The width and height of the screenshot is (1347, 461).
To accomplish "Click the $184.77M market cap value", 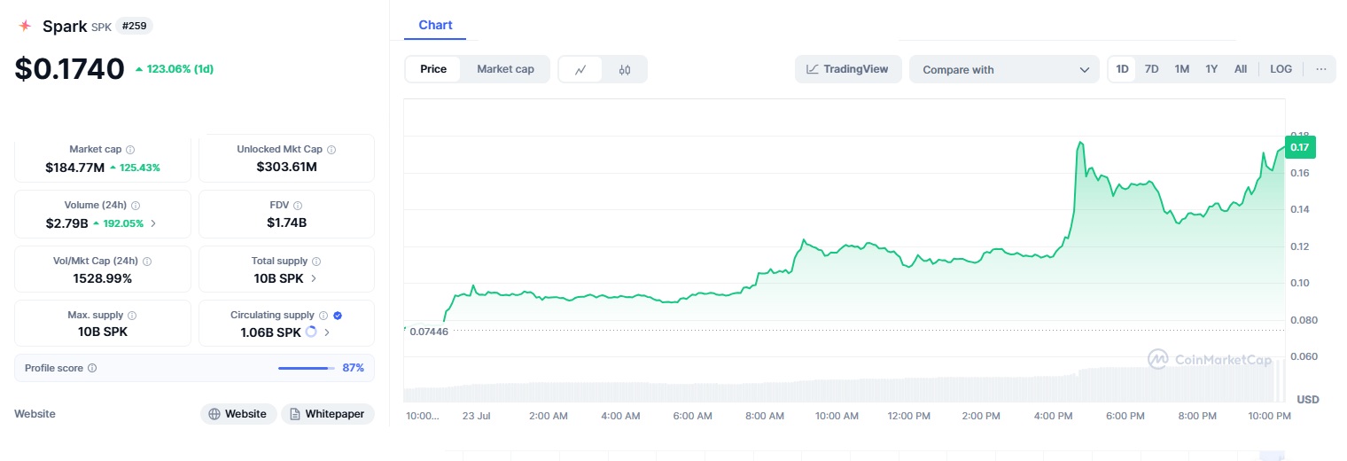I will point(74,168).
